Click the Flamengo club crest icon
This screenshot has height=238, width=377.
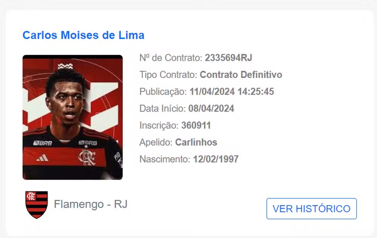click(37, 204)
